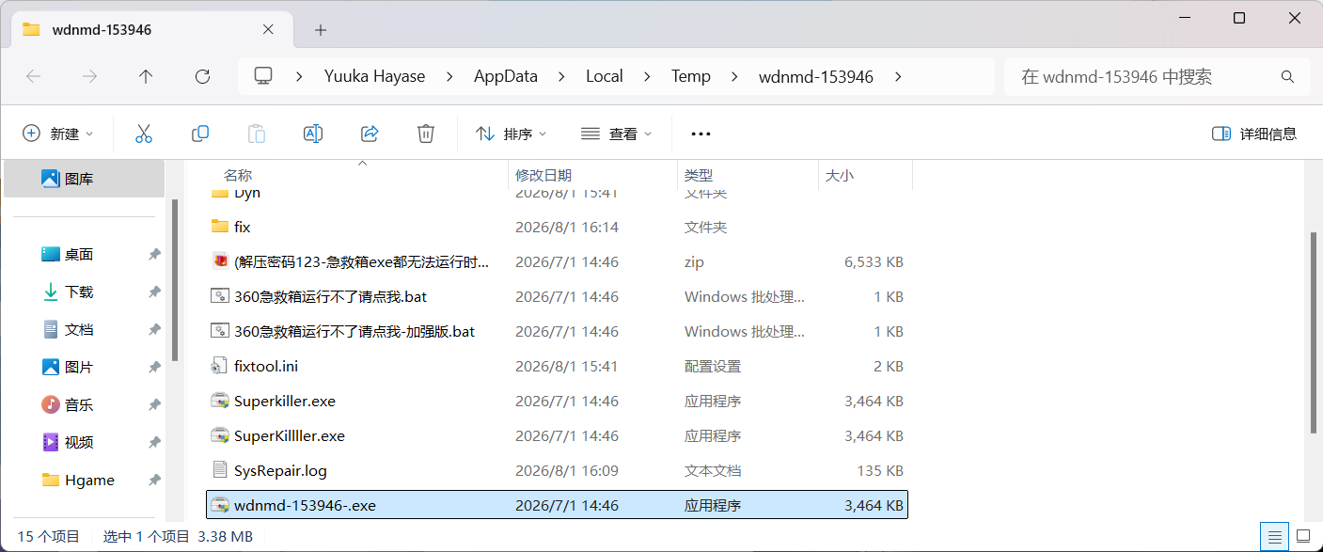
Task: Select 360急救箱运行不了请点我-加强版.bat file
Action: coord(354,331)
